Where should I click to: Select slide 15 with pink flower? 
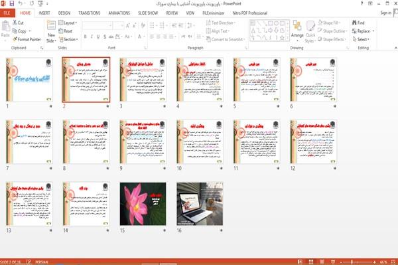tap(143, 204)
